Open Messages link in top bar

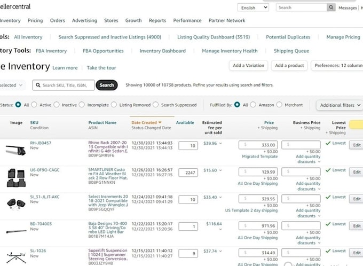348,8
